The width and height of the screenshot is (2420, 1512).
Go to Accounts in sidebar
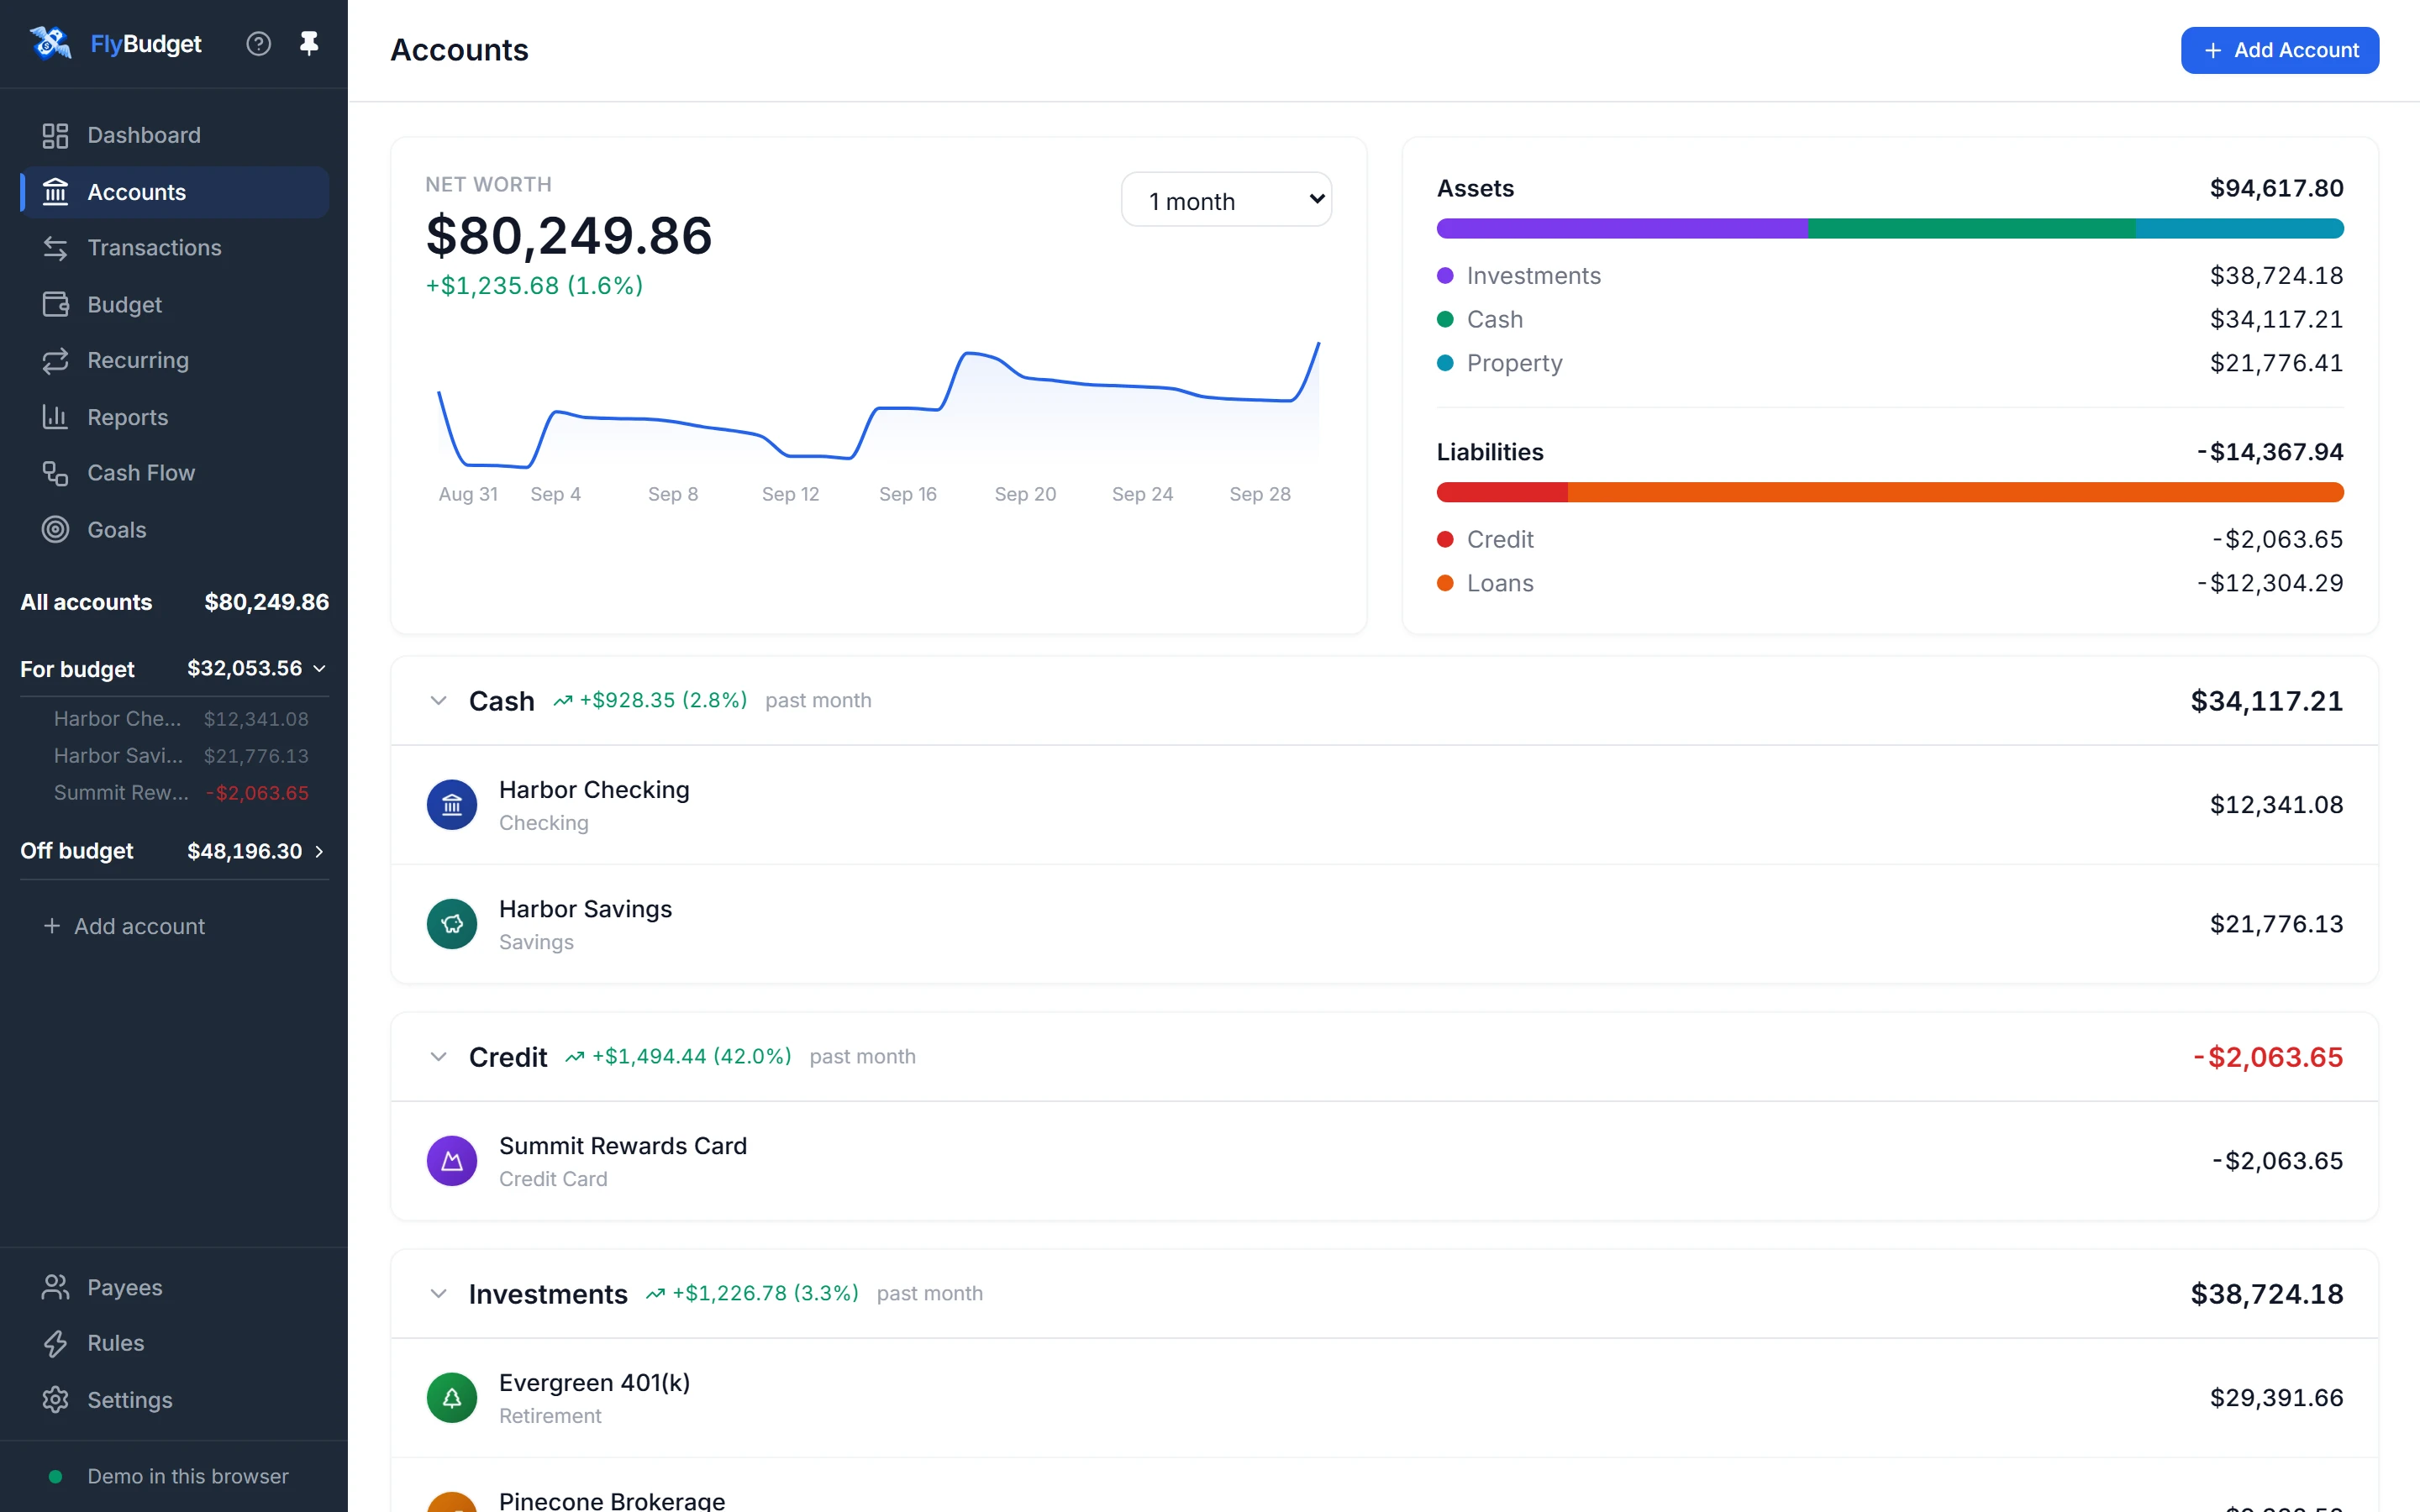click(174, 192)
